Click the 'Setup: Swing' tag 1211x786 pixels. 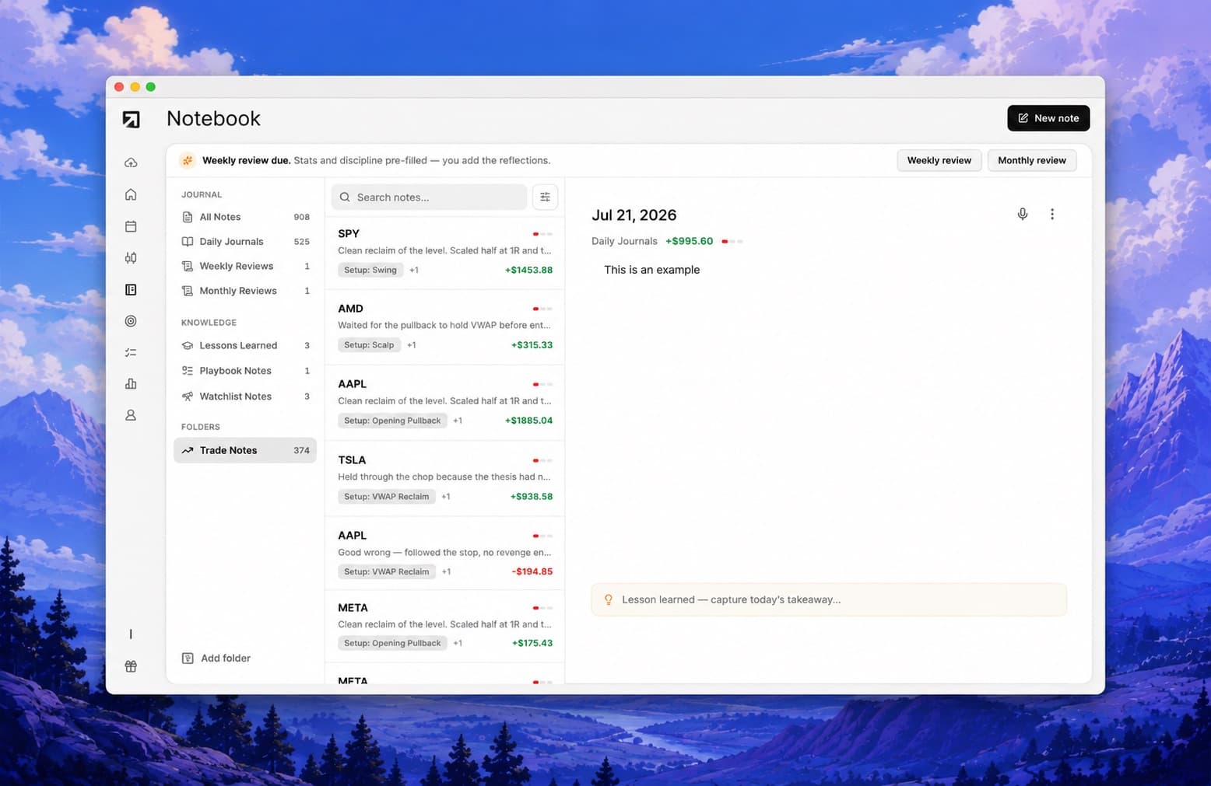point(370,270)
